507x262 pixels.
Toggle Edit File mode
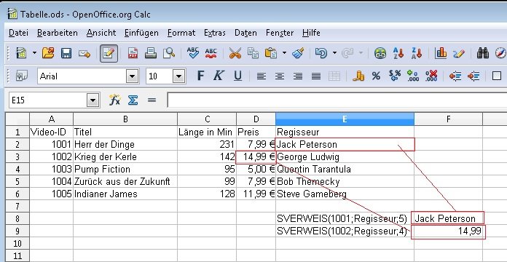click(109, 53)
